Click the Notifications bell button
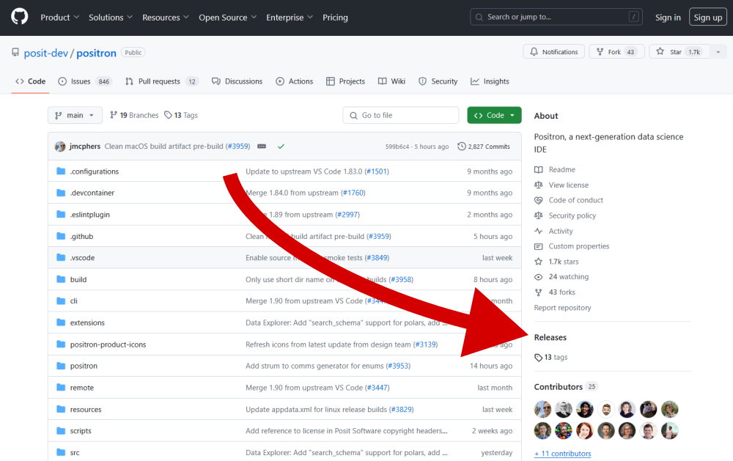The height and width of the screenshot is (461, 733). pos(553,52)
